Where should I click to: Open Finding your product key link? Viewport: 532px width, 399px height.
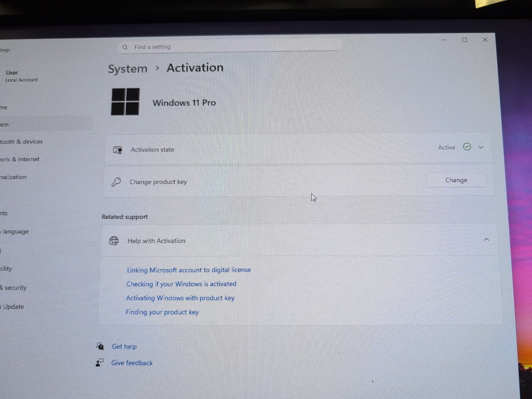(x=162, y=312)
